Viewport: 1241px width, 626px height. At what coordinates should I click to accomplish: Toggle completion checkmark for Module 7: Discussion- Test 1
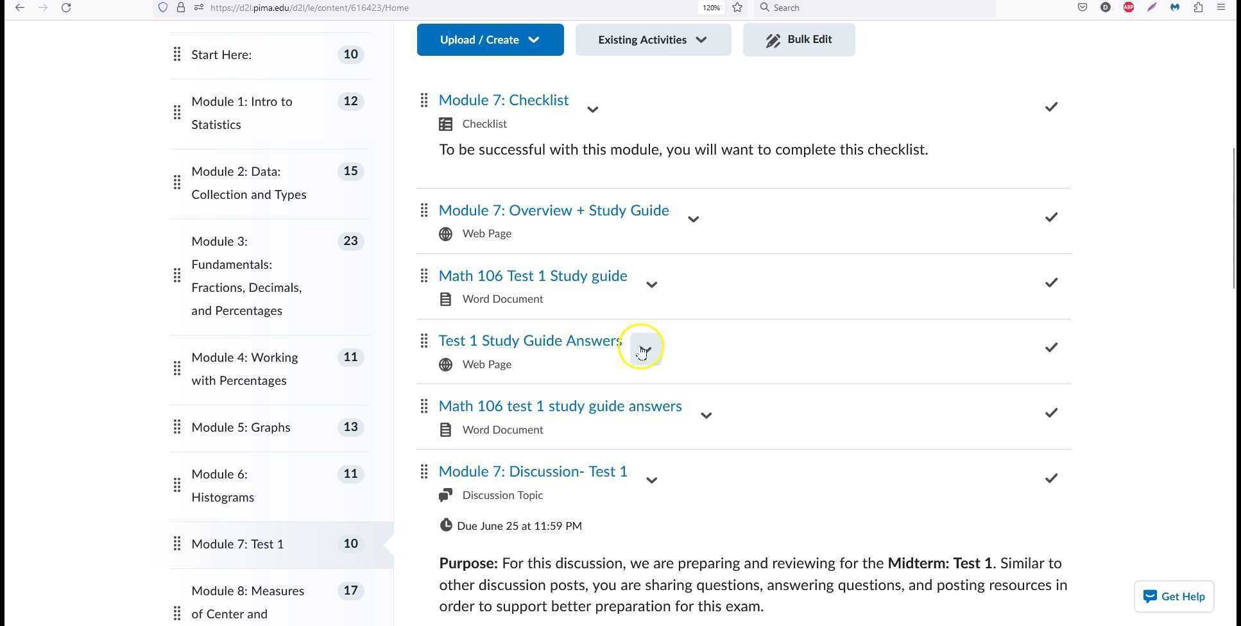pyautogui.click(x=1050, y=478)
